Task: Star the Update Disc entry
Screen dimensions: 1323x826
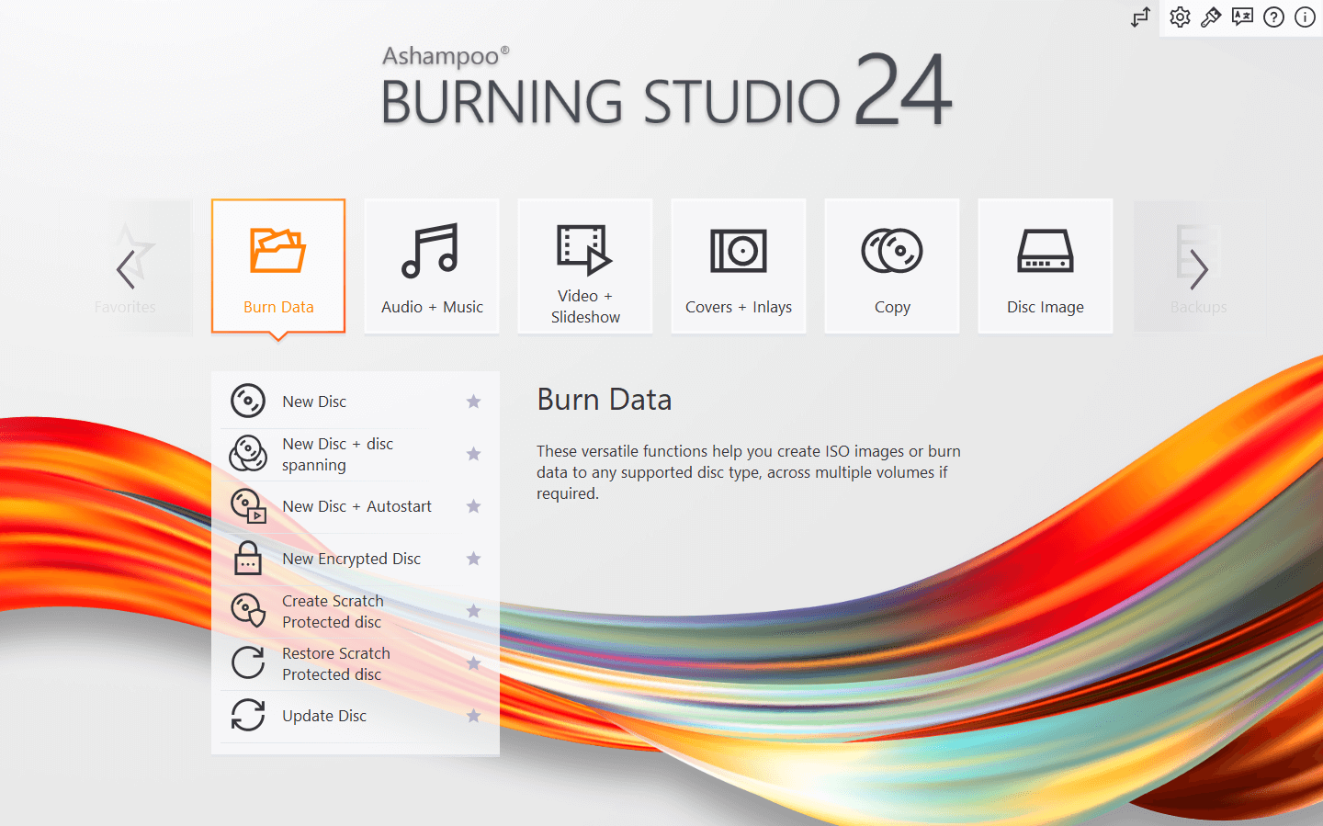Action: pos(473,716)
